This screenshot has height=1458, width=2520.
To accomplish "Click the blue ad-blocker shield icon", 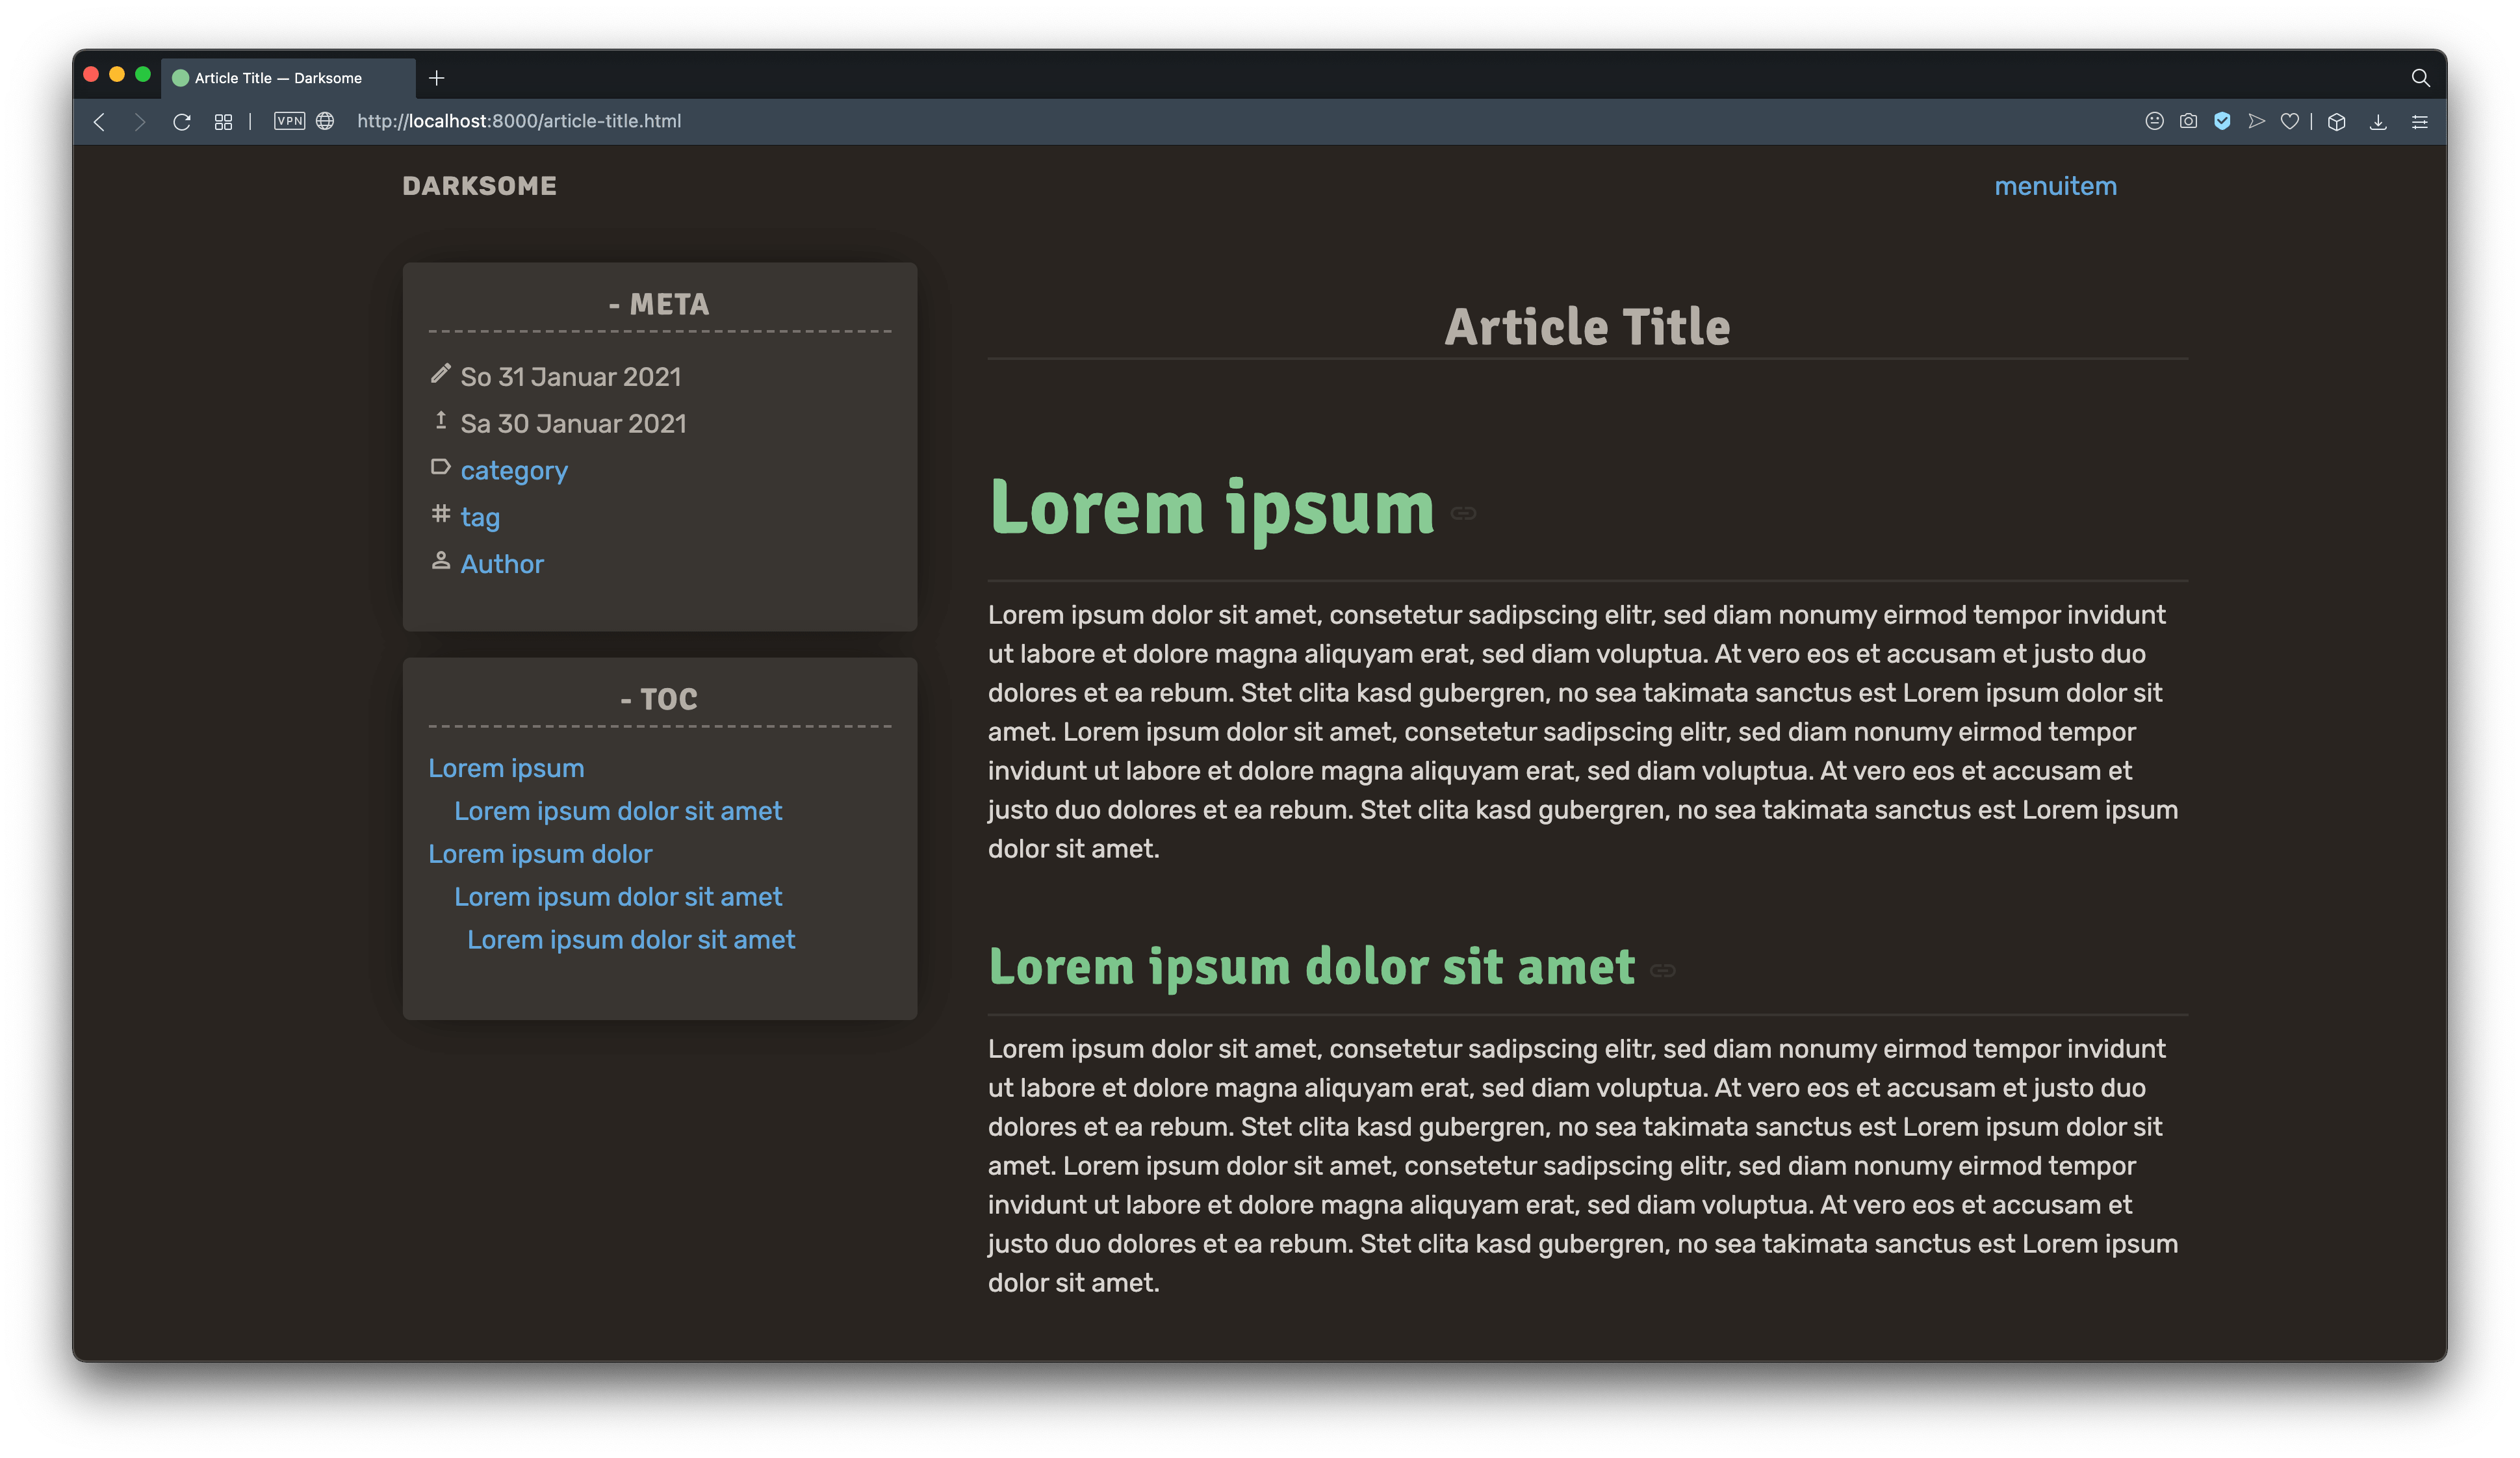I will pyautogui.click(x=2222, y=121).
